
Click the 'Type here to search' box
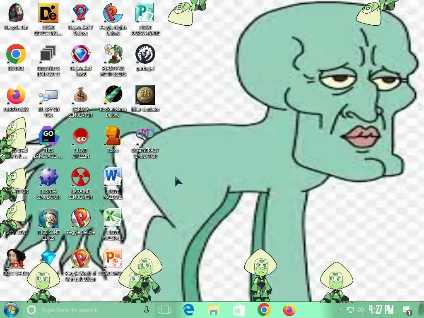(x=89, y=310)
